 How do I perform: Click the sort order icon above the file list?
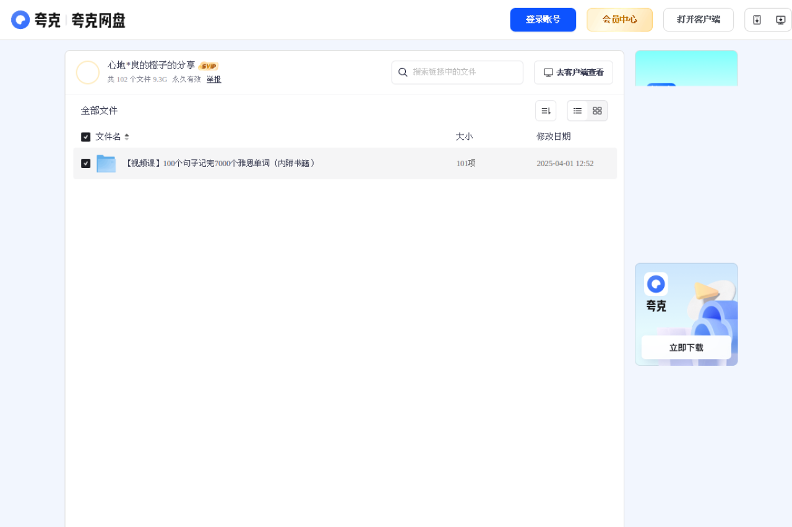[x=545, y=110]
